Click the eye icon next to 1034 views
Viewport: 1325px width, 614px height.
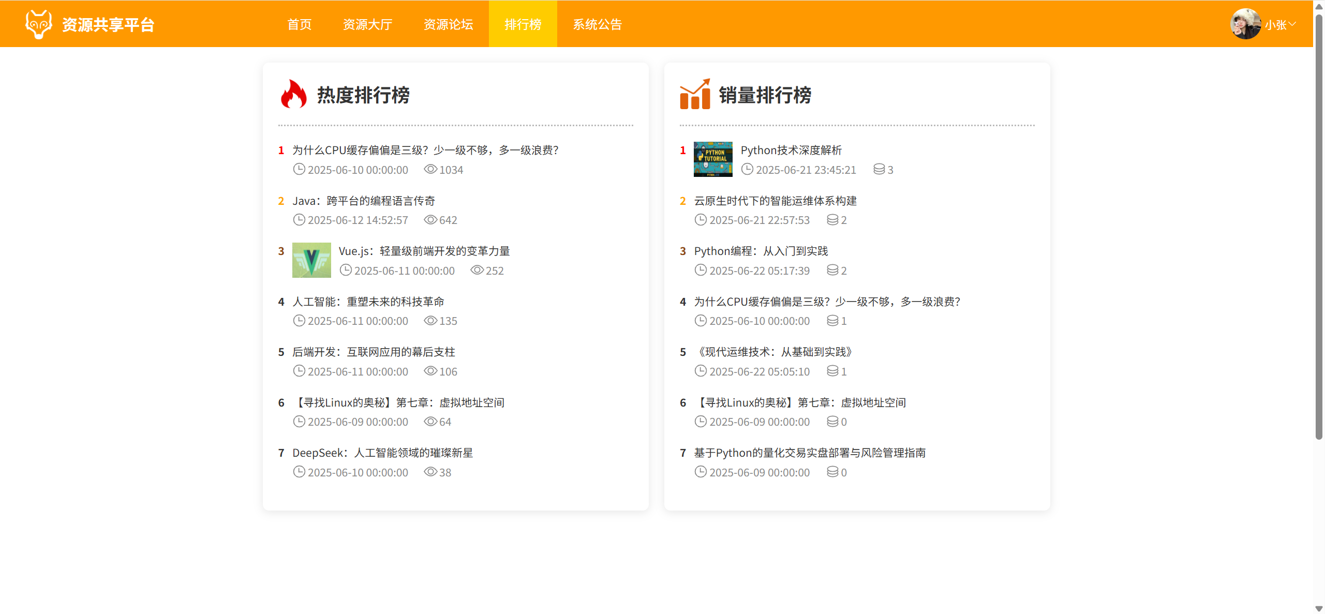tap(430, 169)
